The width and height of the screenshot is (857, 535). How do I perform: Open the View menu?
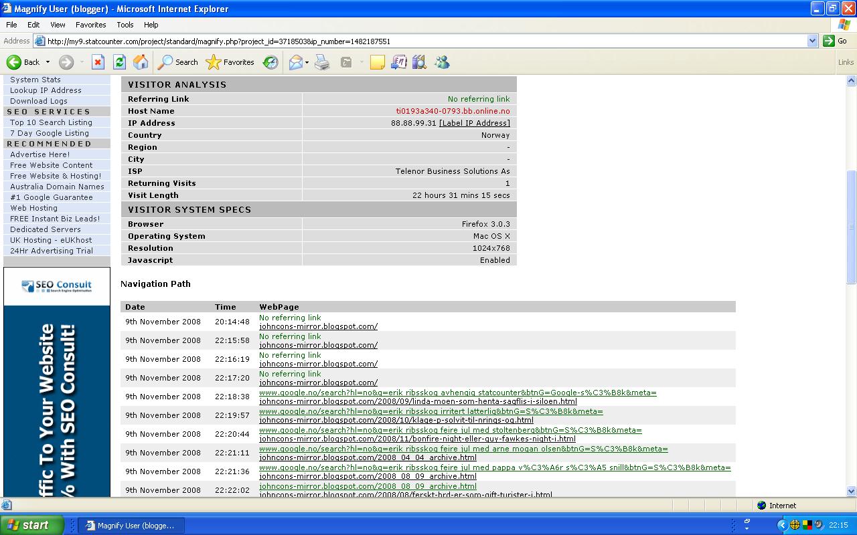coord(58,25)
